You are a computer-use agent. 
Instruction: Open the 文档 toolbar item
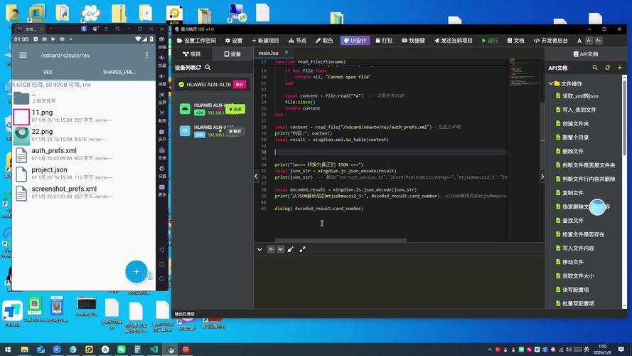515,41
